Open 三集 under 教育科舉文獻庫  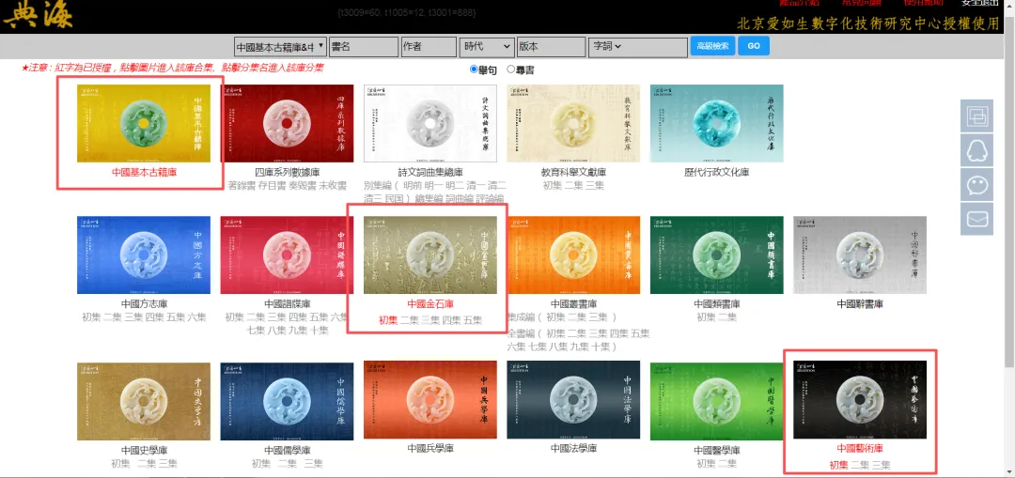click(594, 186)
